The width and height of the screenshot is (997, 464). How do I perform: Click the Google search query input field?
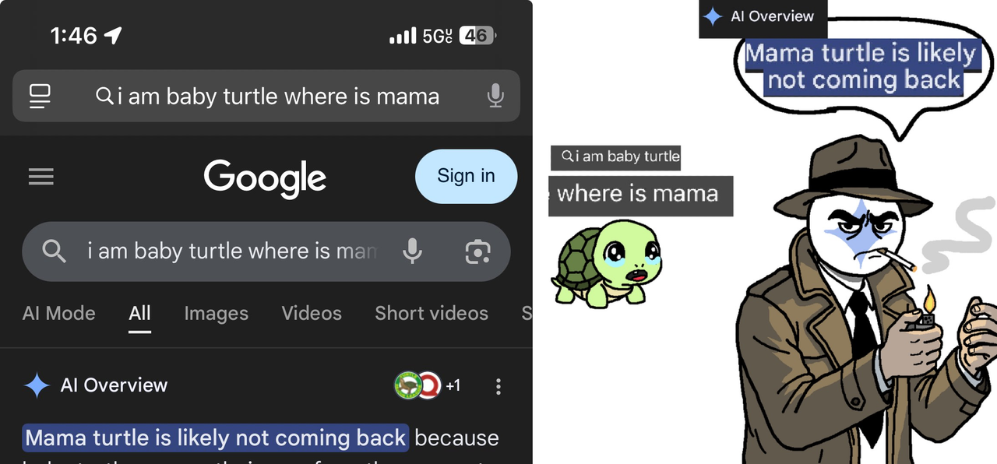232,251
